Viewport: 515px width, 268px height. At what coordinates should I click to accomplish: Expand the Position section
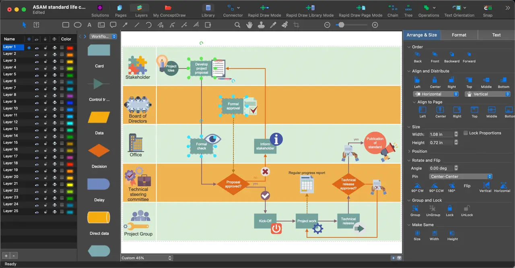point(409,152)
